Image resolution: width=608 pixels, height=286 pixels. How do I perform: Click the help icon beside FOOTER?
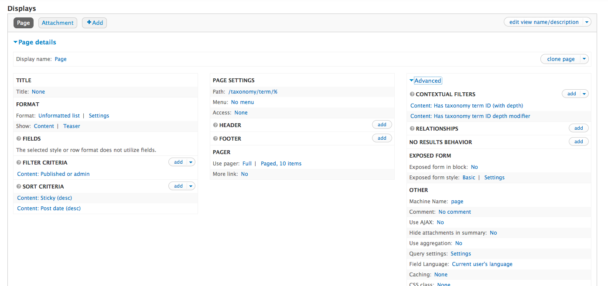[215, 139]
